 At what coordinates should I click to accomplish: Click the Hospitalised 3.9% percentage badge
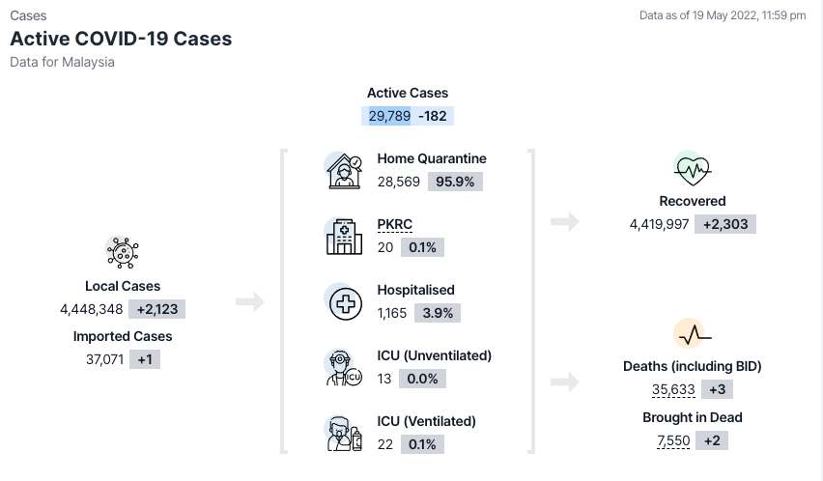438,313
